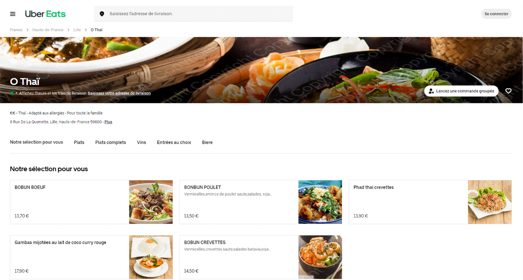
Task: Select the Vins tab
Action: coord(141,143)
